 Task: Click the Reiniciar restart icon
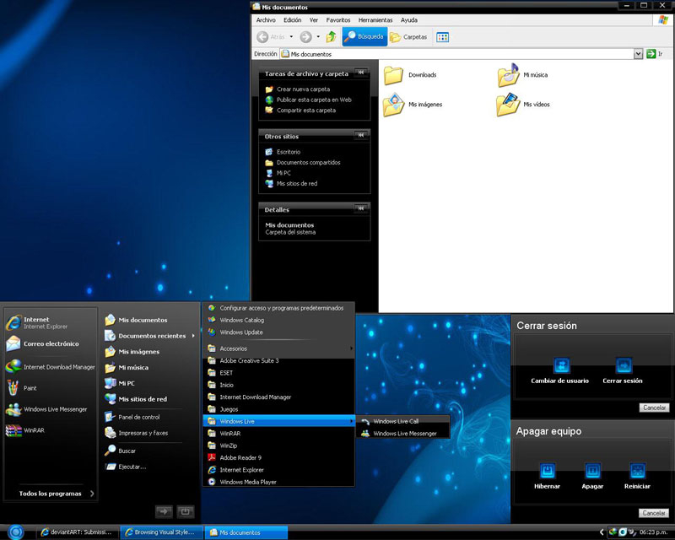(637, 470)
